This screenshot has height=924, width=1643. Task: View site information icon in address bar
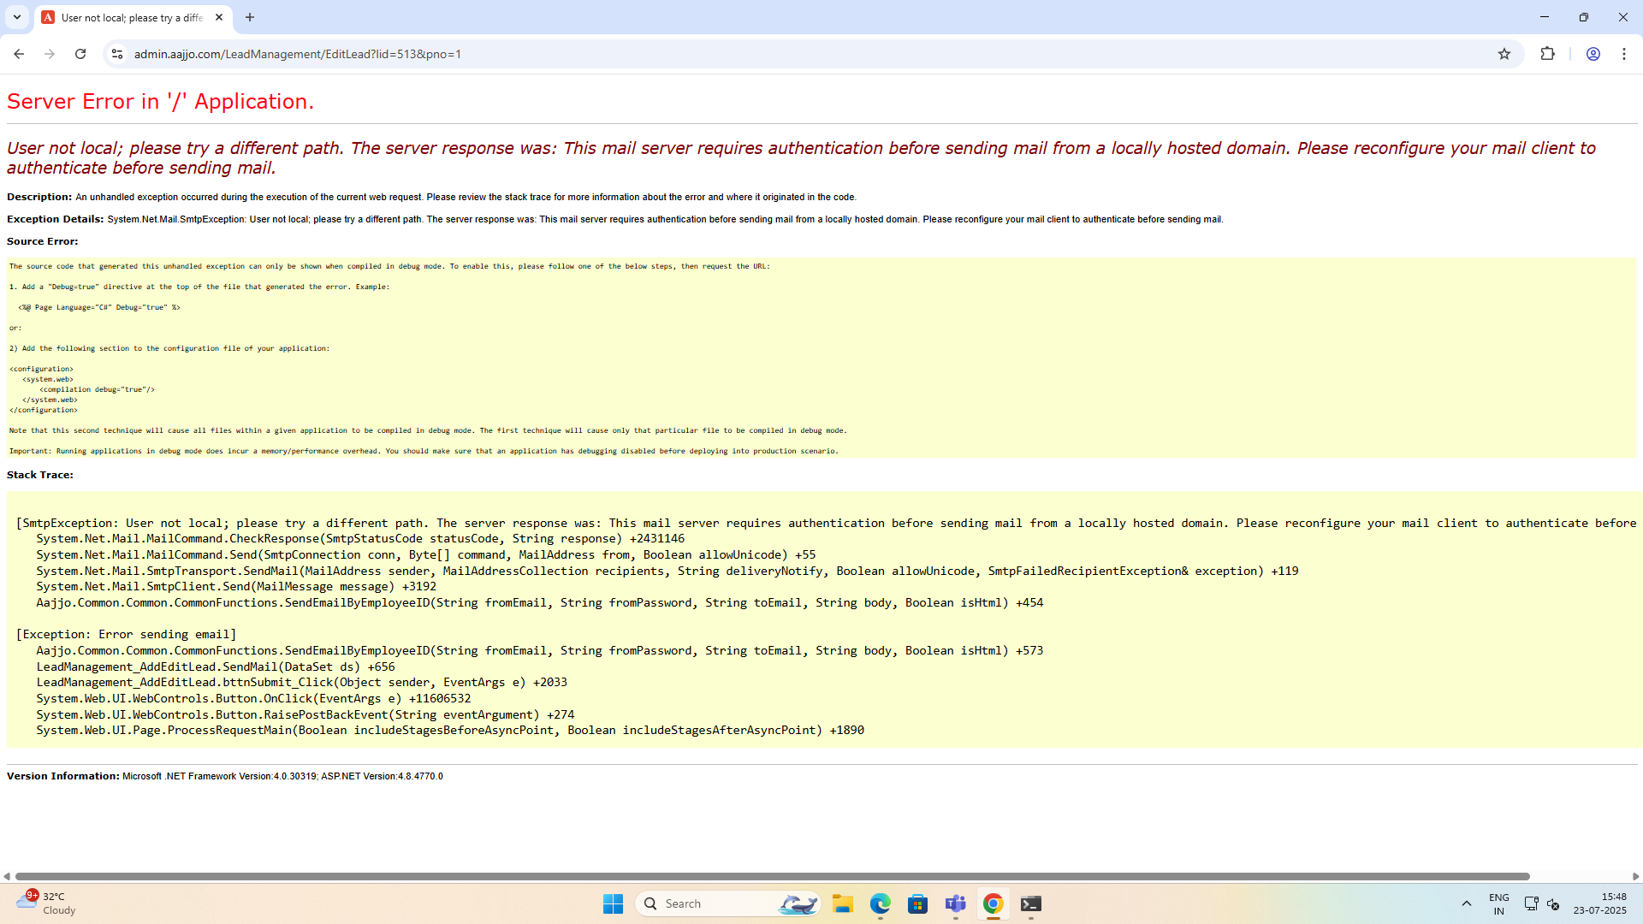click(117, 54)
